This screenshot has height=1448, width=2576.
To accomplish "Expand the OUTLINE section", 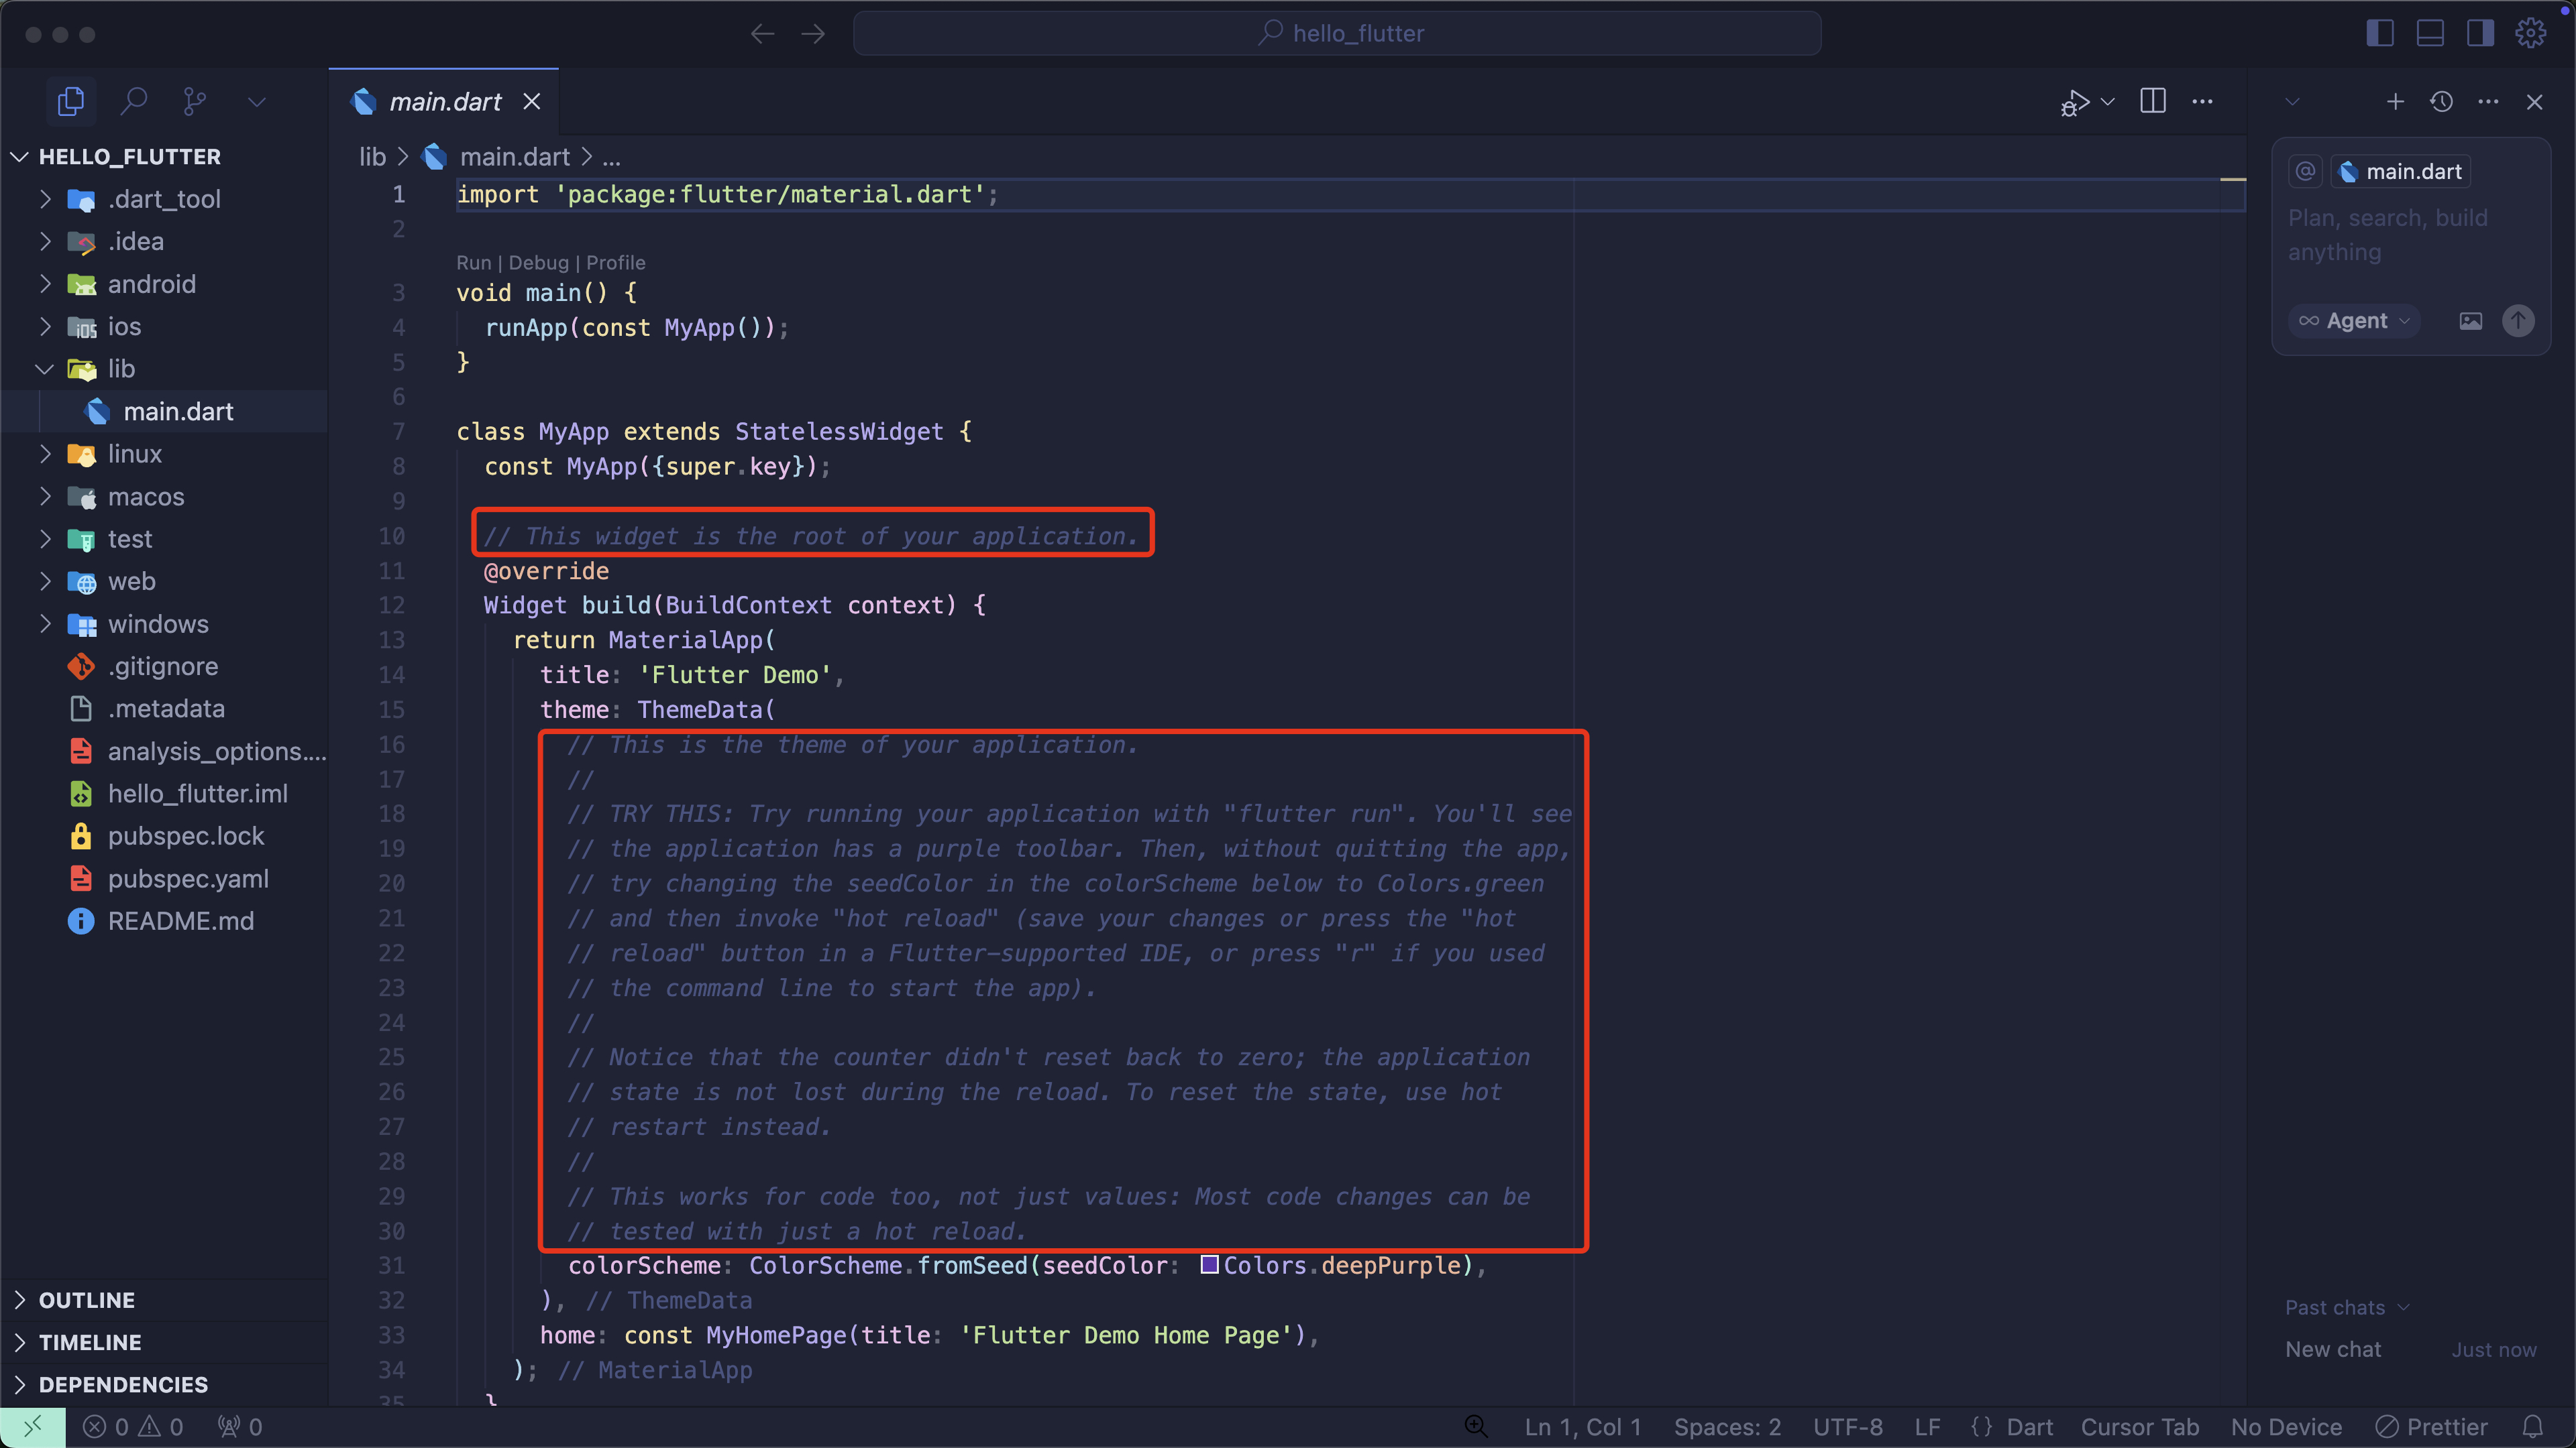I will coord(86,1299).
